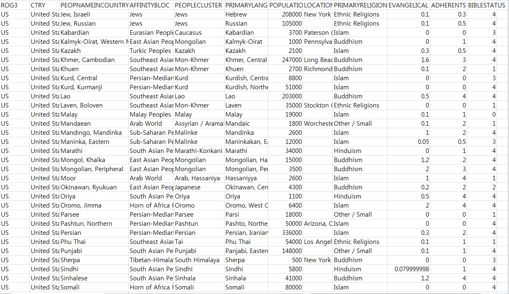Image resolution: width=509 pixels, height=294 pixels.
Task: Select the cell "Kurd, Kurmanji"
Action: click(94, 87)
